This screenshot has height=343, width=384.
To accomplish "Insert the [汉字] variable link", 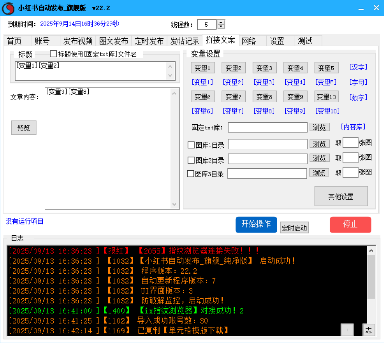I will [x=358, y=67].
